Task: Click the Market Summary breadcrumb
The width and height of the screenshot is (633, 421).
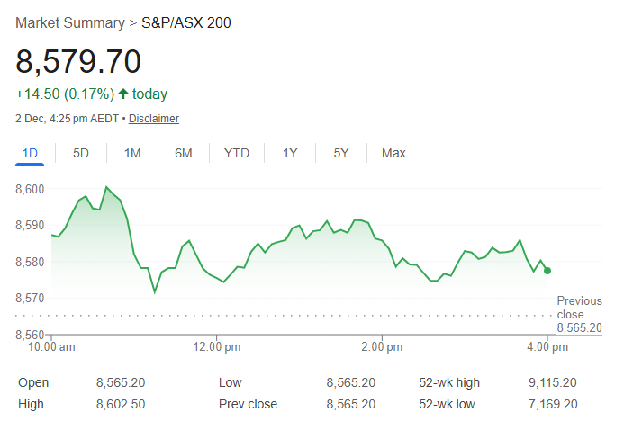Action: (x=70, y=22)
